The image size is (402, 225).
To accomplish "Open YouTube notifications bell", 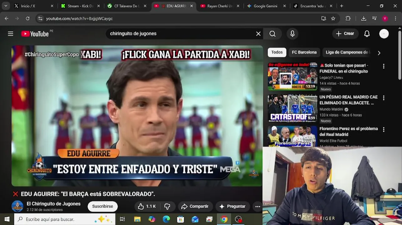I will (x=367, y=34).
